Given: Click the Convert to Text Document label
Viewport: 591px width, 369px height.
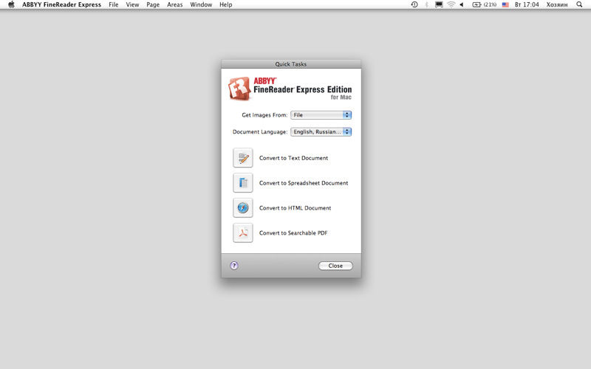Looking at the screenshot, I should [x=293, y=158].
